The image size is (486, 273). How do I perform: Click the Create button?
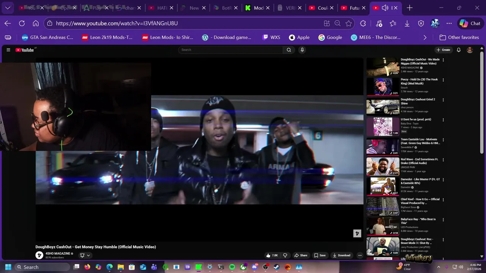tap(443, 50)
